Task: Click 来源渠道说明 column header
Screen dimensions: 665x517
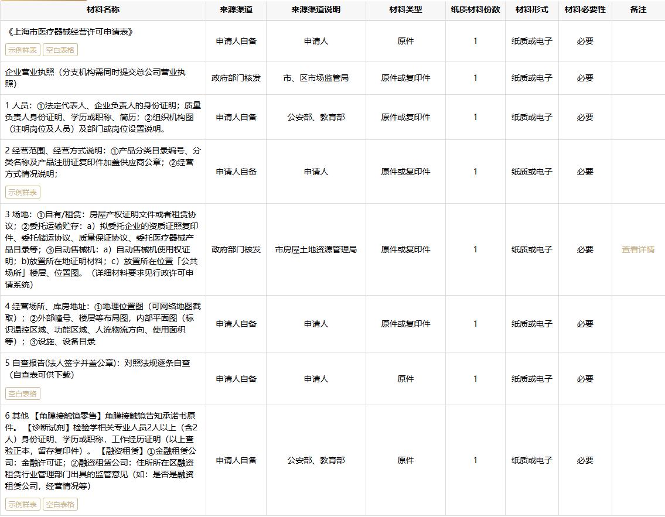Action: pos(316,9)
